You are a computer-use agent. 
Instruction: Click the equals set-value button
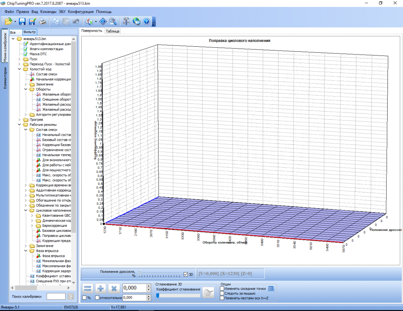click(x=88, y=288)
